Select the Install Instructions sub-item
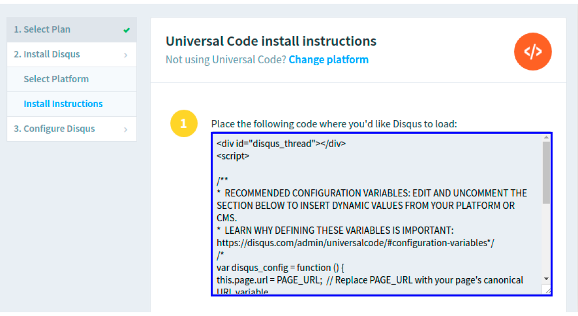 72,104
